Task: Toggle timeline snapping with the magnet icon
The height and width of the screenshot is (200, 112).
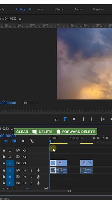Action: pyautogui.click(x=6, y=141)
